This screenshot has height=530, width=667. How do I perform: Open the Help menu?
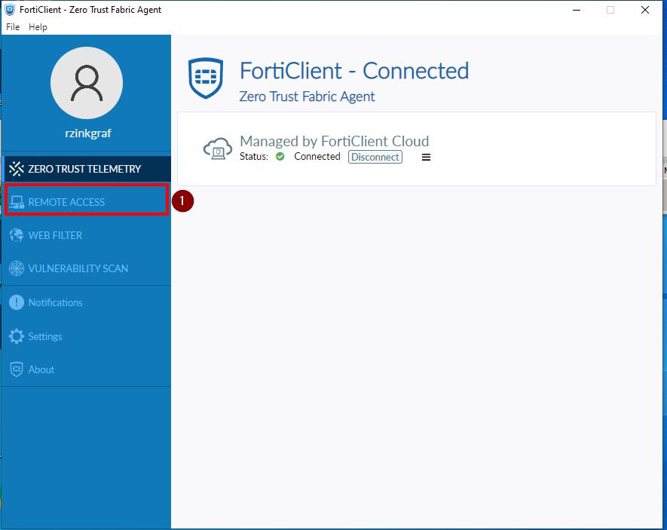38,27
